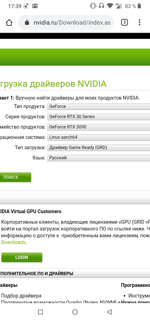Click the green ПОИСК button

point(15,177)
